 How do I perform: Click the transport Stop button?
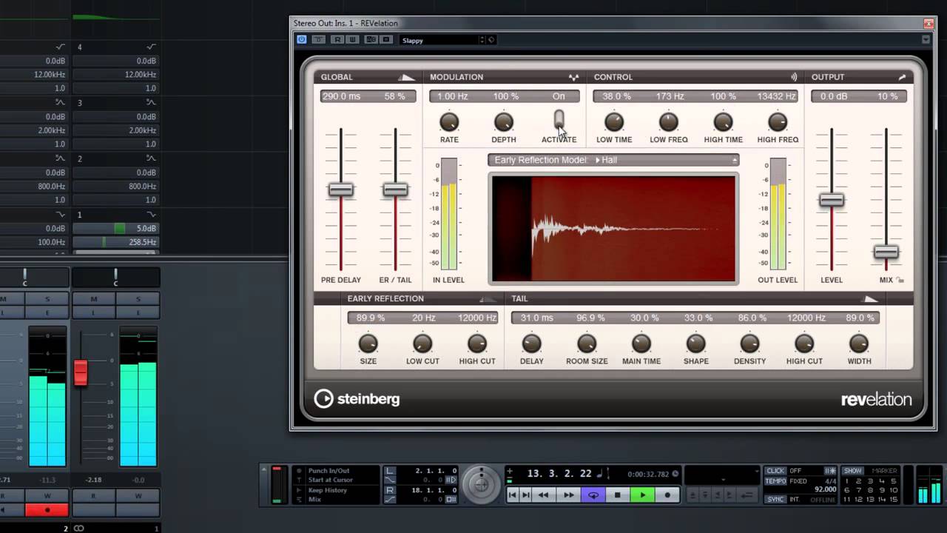[618, 495]
